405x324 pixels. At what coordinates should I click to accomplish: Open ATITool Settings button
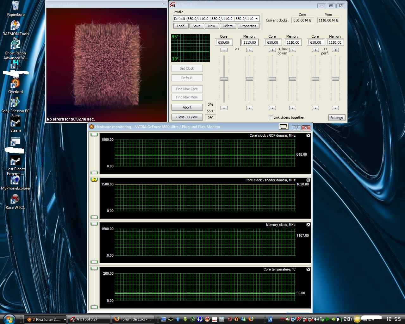[x=336, y=118]
